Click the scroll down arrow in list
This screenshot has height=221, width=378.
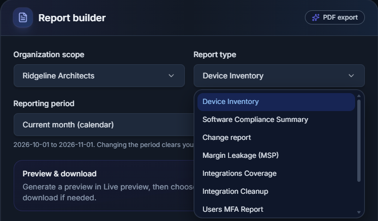(359, 212)
